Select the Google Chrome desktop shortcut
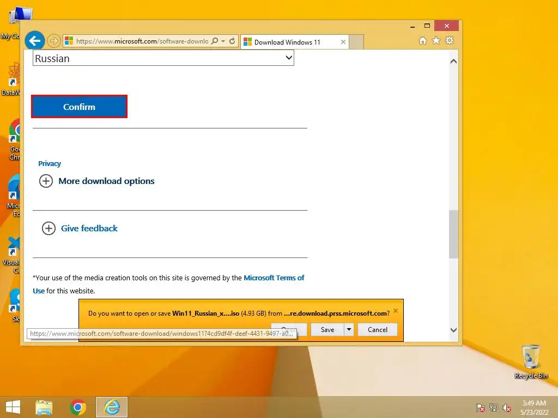Image resolution: width=558 pixels, height=418 pixels. click(14, 140)
